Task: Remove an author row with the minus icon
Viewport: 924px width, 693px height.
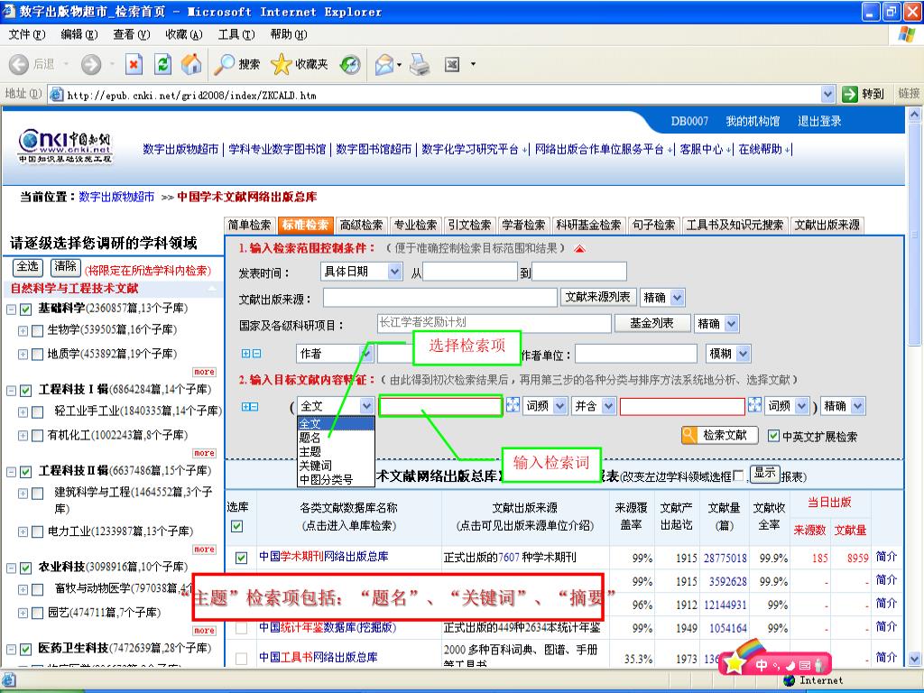Action: click(x=256, y=354)
